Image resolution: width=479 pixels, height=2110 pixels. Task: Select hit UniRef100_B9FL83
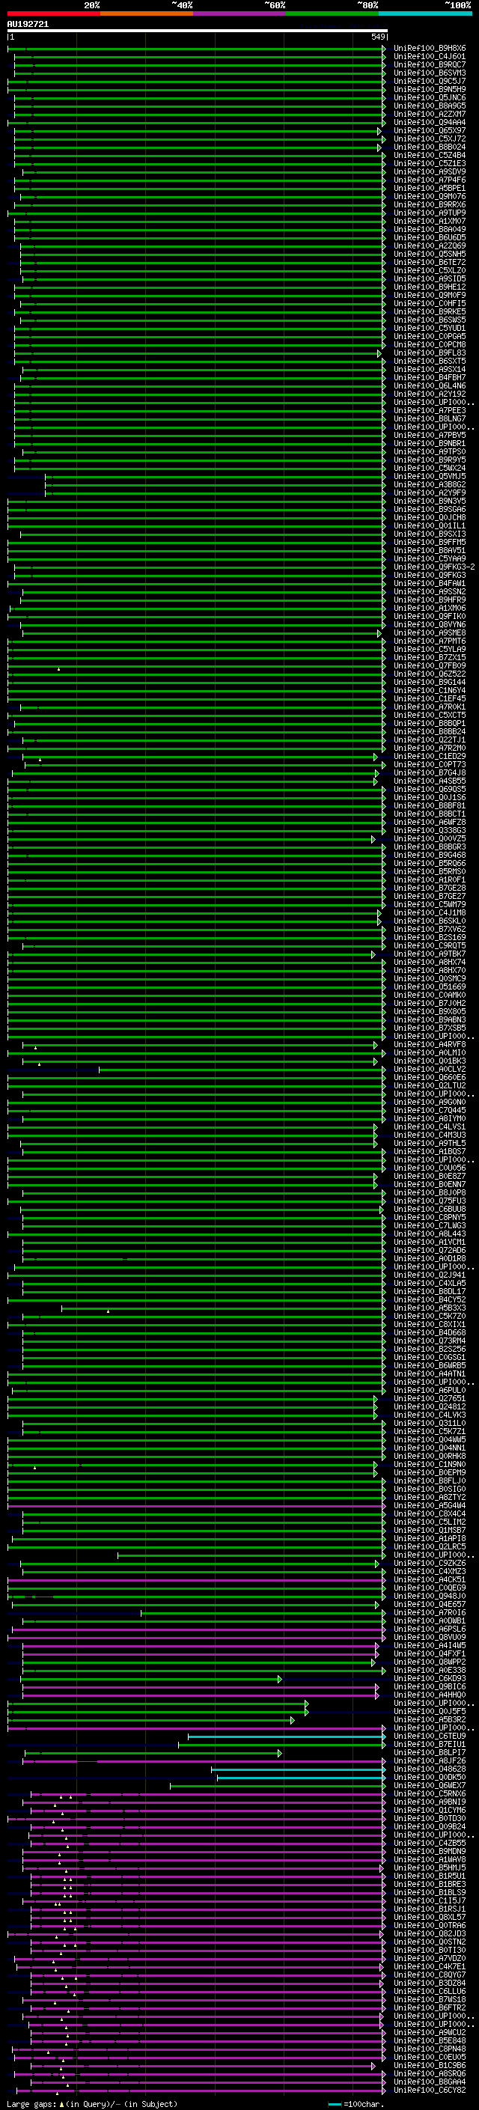430,353
